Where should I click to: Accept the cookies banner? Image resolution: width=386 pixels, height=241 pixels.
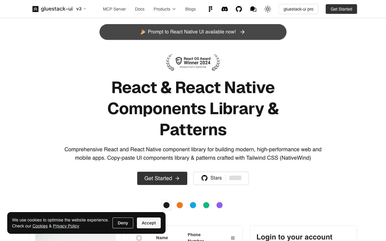[149, 223]
